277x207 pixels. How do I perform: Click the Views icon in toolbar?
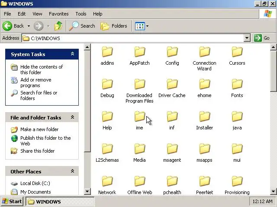click(140, 26)
